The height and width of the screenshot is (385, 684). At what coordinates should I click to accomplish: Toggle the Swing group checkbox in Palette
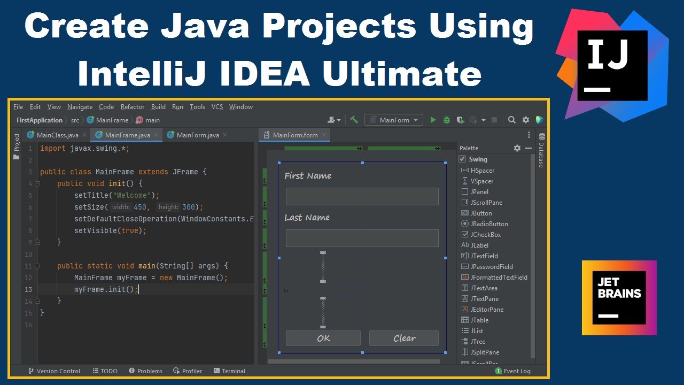tap(463, 159)
